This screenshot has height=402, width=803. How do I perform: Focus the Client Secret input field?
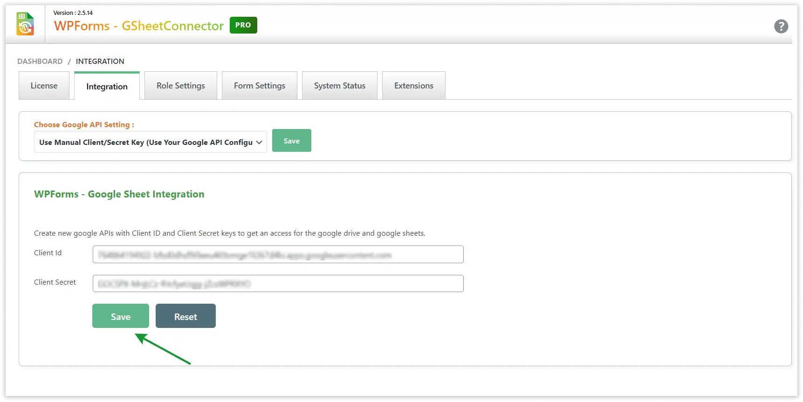(x=278, y=284)
